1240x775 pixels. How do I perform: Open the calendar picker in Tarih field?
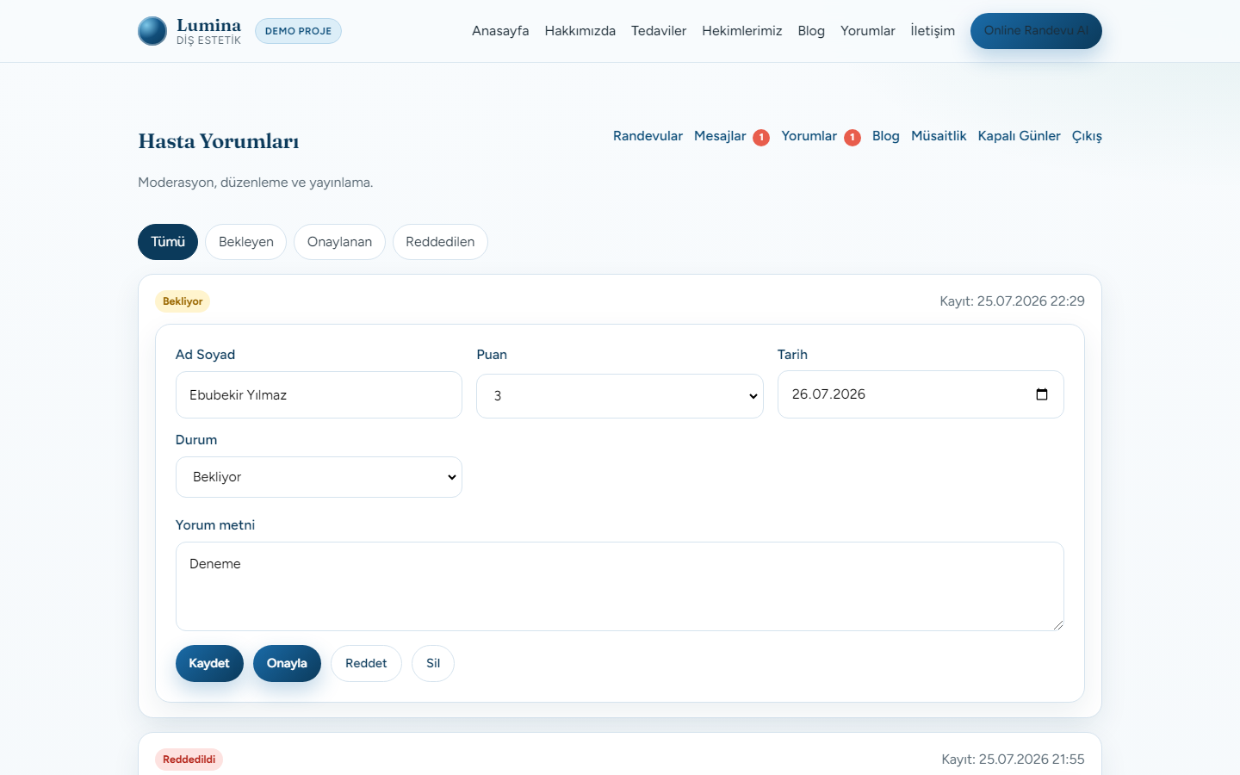click(x=1042, y=394)
